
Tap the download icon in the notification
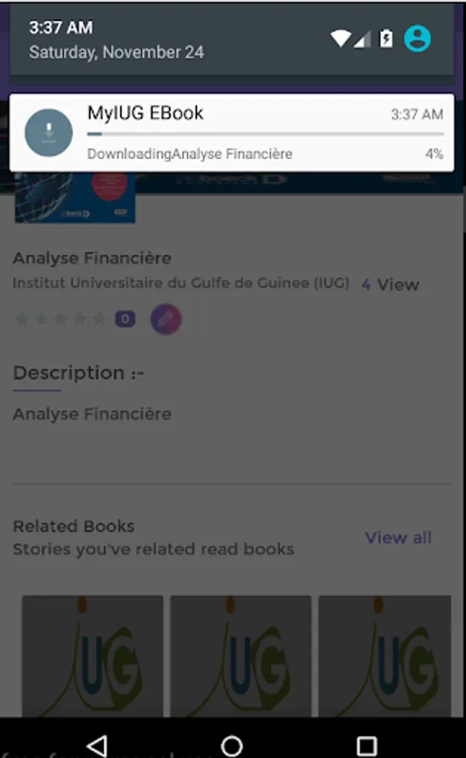(48, 132)
